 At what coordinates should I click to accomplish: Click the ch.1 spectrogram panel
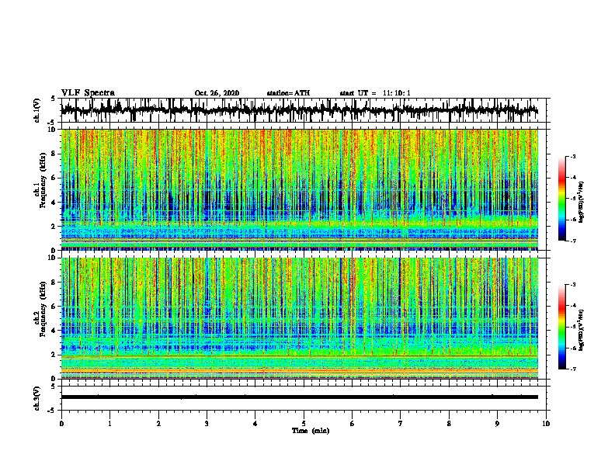pos(300,189)
